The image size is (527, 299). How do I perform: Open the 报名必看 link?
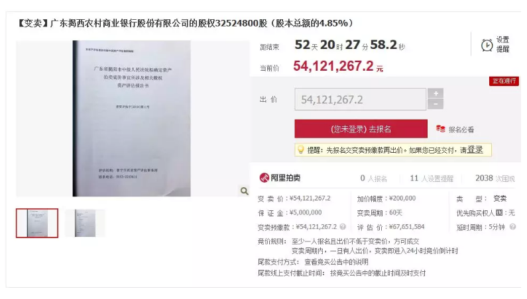tap(461, 130)
